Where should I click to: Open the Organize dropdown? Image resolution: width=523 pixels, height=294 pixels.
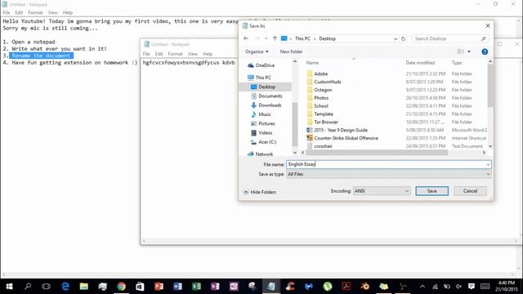pos(257,51)
